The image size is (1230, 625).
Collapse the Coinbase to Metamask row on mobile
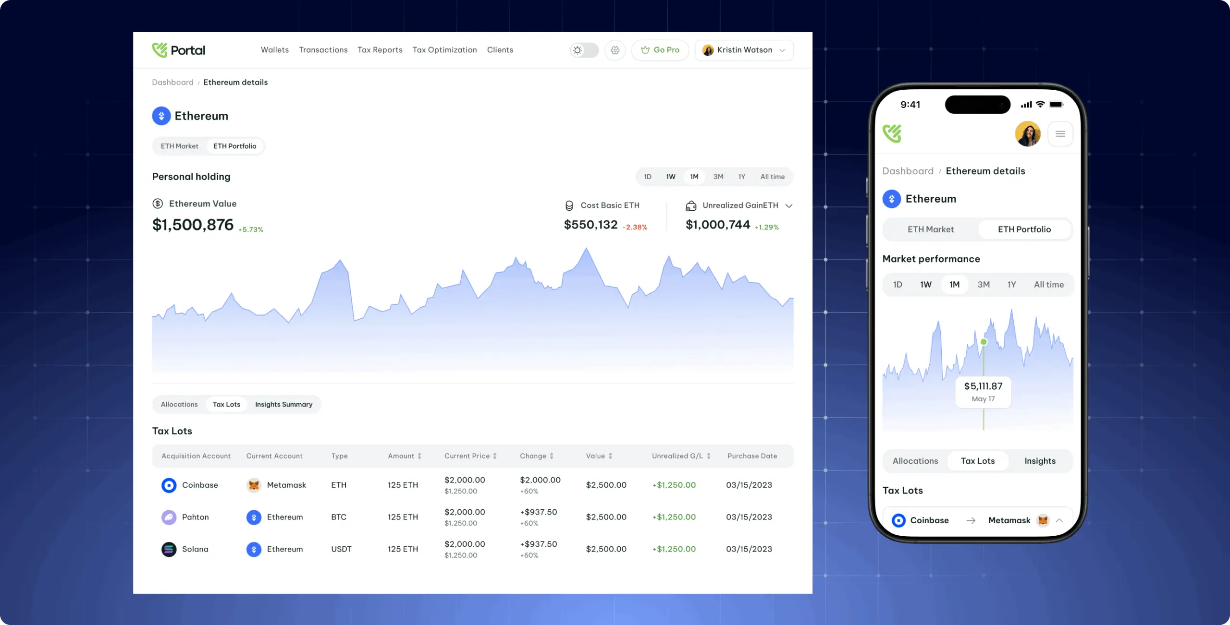1059,520
